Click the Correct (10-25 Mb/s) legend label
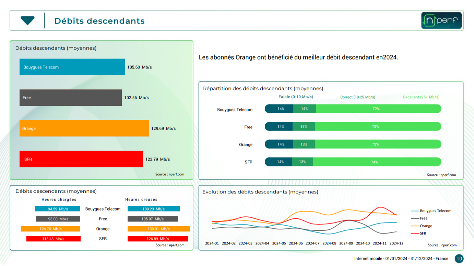This screenshot has width=474, height=266. (357, 97)
